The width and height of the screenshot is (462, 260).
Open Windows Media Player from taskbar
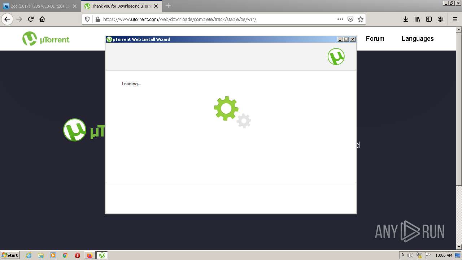point(53,255)
